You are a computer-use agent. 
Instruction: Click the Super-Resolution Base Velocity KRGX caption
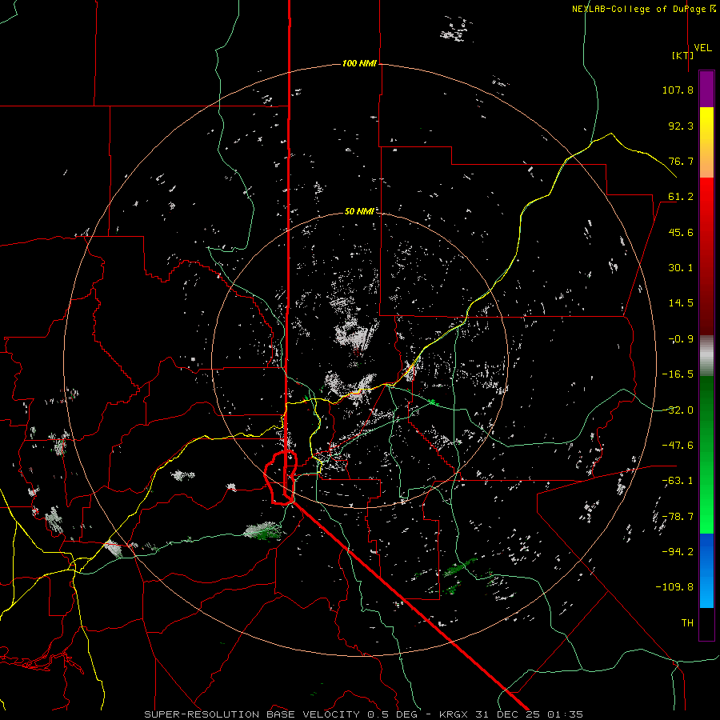pyautogui.click(x=364, y=714)
